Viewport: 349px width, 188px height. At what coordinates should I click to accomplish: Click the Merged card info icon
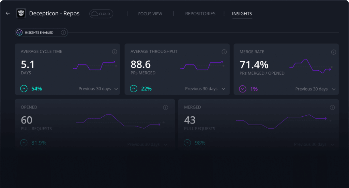tap(332, 107)
